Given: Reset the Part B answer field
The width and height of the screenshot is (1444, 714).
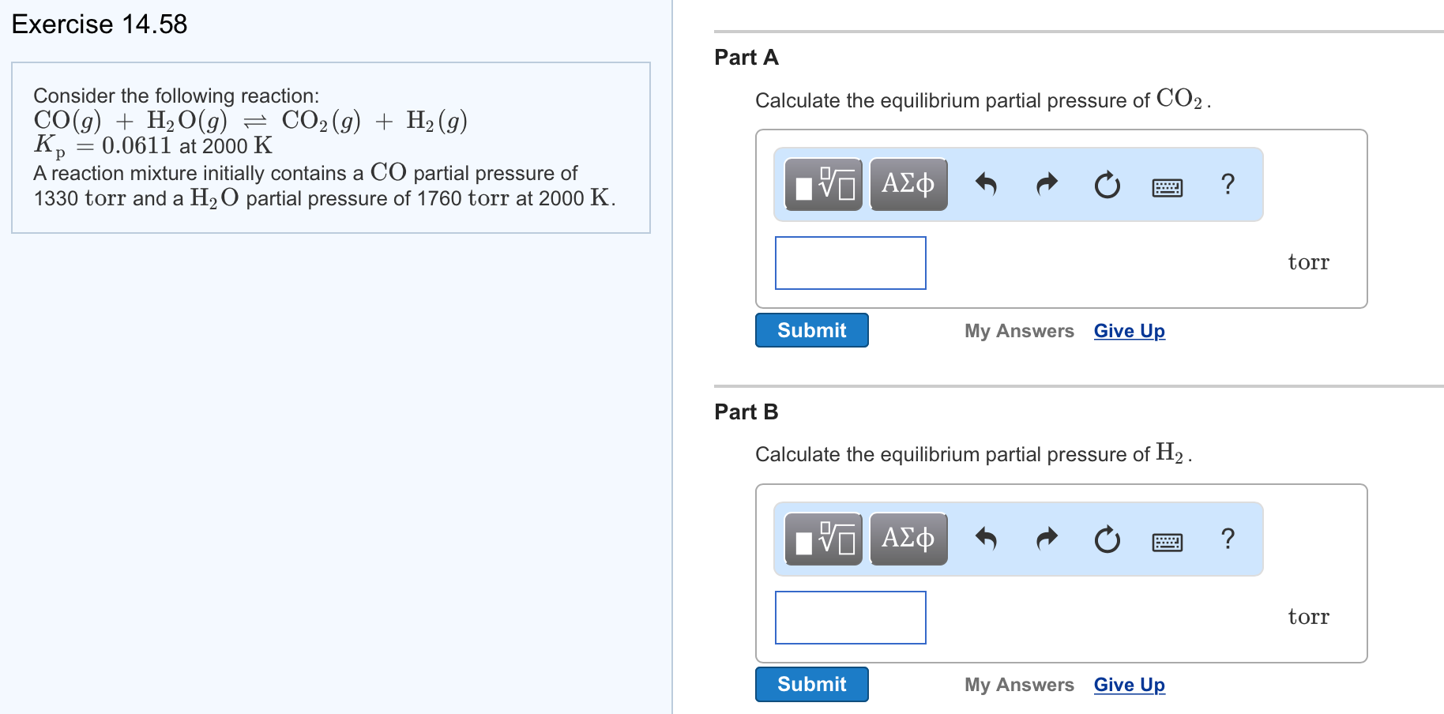Looking at the screenshot, I should [1107, 539].
